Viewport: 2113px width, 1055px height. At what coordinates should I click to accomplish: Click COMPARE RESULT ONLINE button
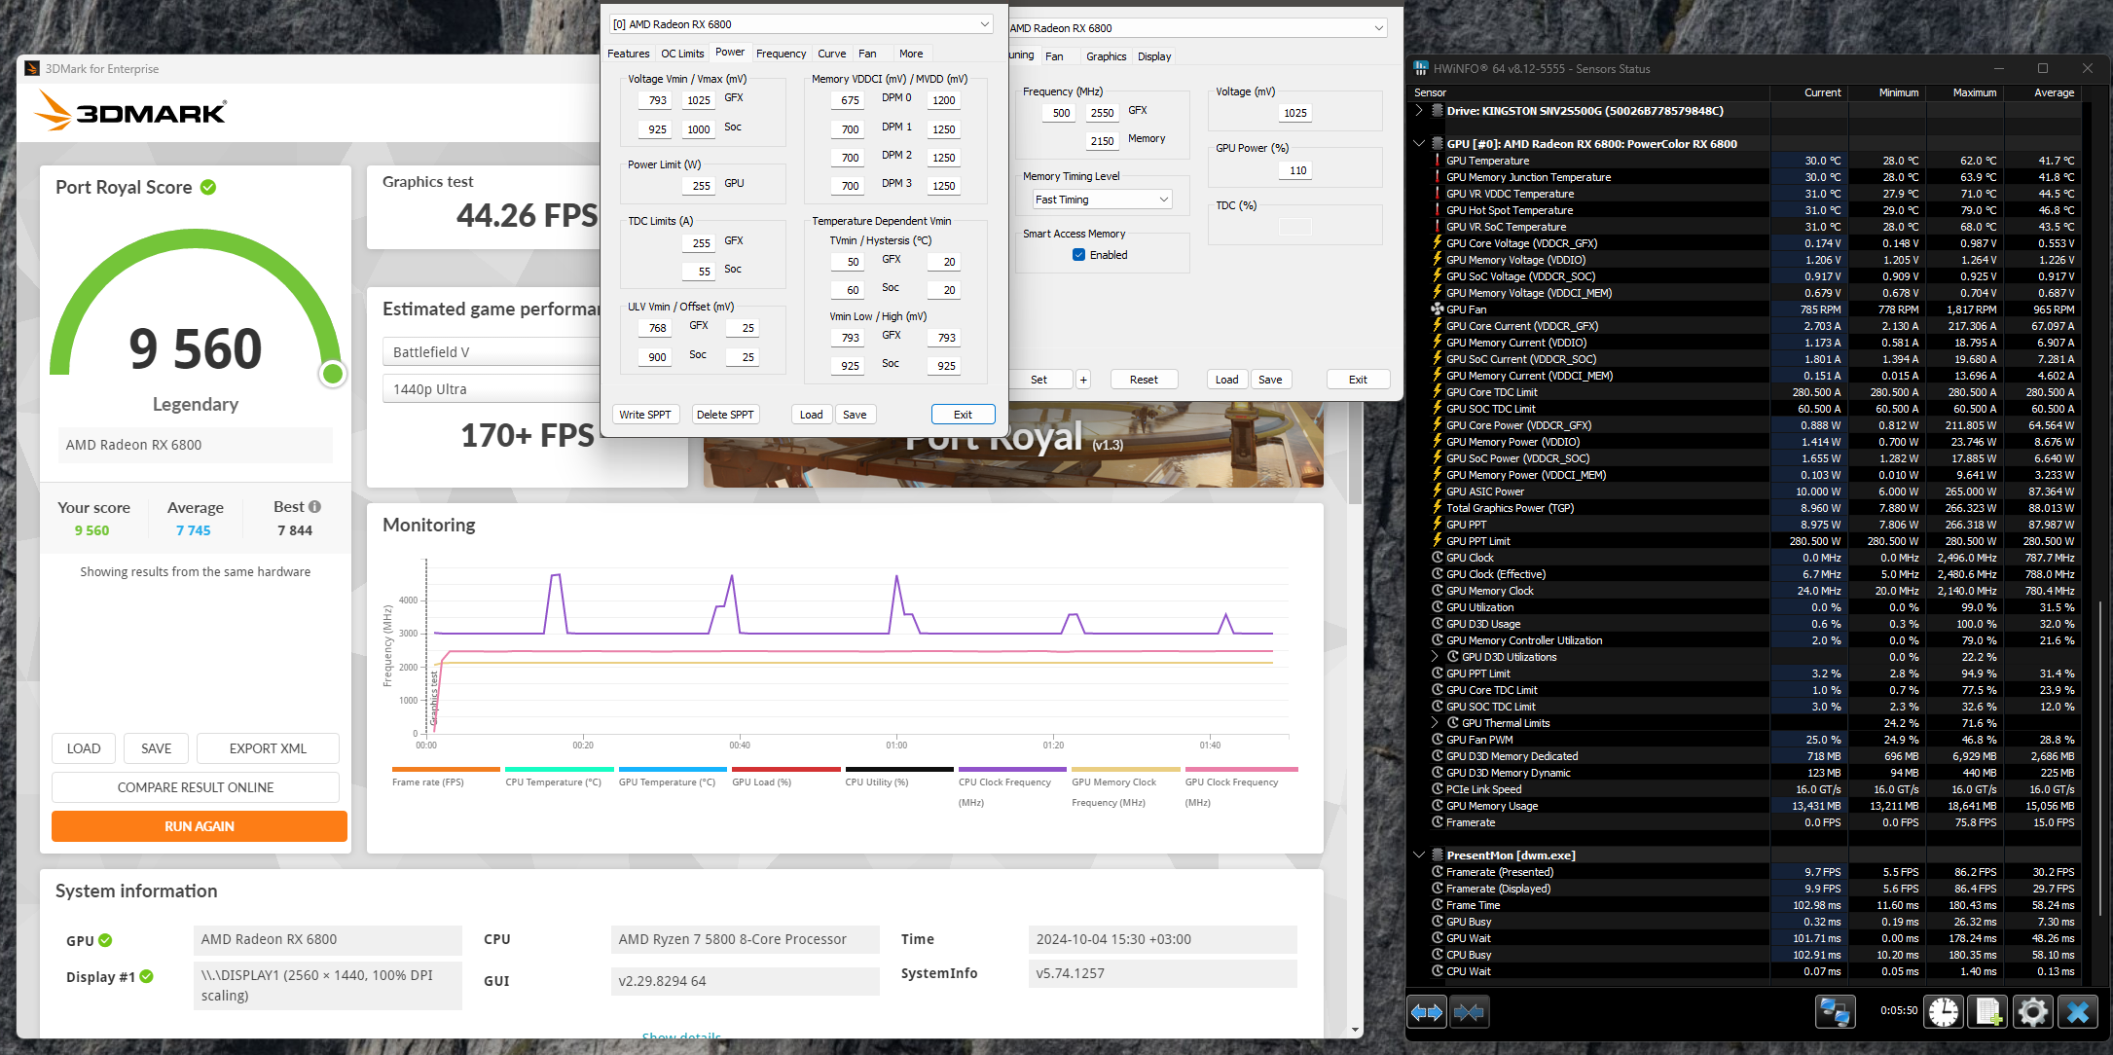(x=196, y=787)
